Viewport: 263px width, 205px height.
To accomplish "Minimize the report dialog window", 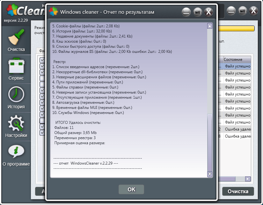I will click(186, 12).
